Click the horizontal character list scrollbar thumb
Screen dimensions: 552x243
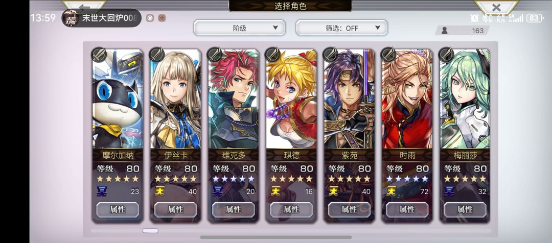[150, 231]
